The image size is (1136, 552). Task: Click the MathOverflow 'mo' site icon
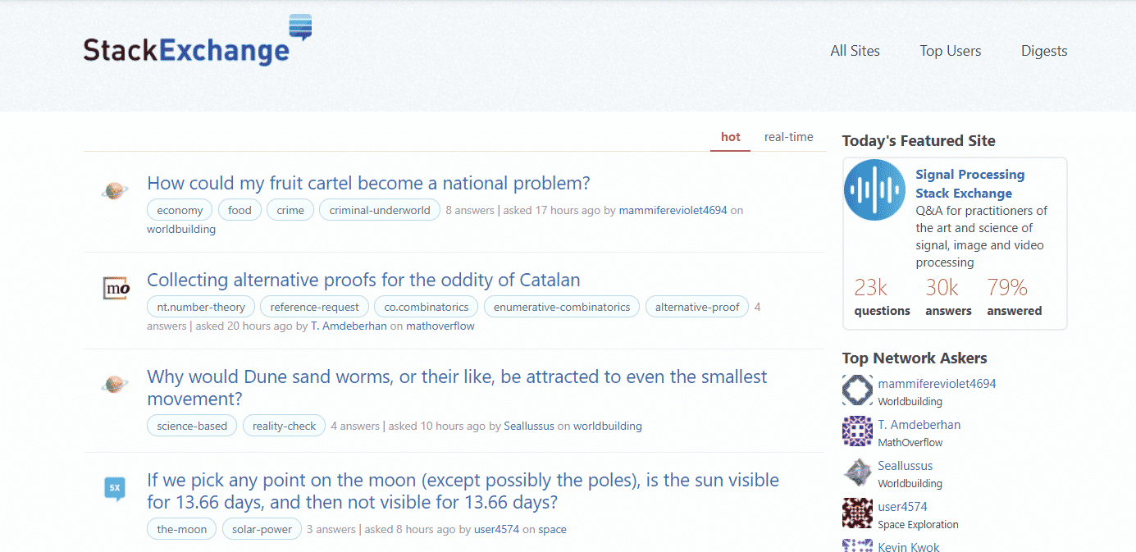pyautogui.click(x=114, y=289)
